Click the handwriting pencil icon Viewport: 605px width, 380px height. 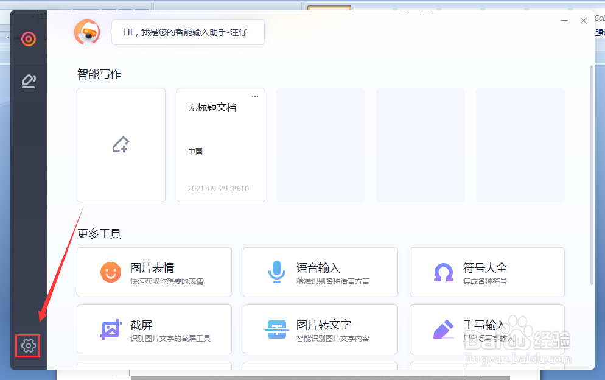coord(444,329)
